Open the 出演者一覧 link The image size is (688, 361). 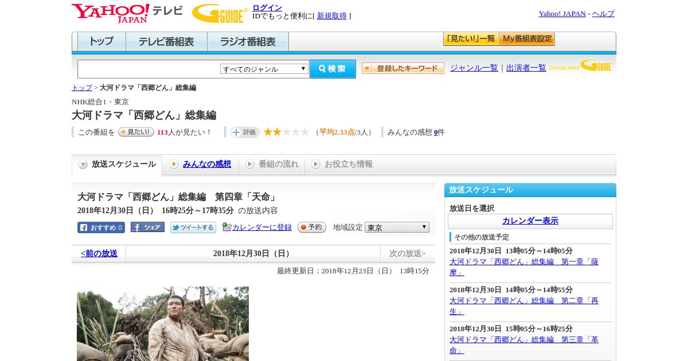(x=526, y=68)
